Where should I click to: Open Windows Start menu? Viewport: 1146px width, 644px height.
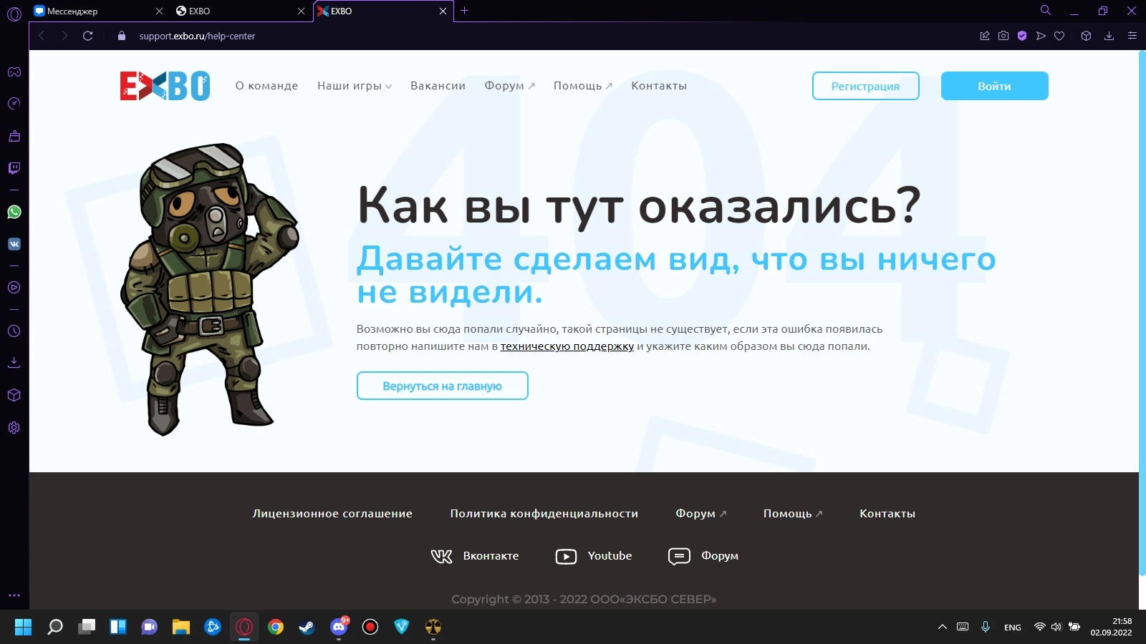click(x=23, y=628)
